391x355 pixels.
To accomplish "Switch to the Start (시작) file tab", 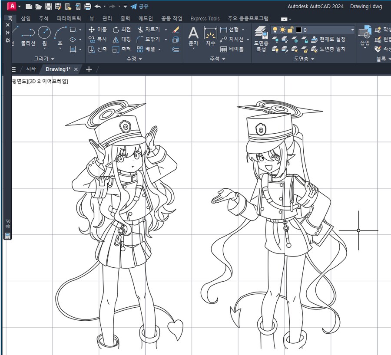I will point(31,69).
